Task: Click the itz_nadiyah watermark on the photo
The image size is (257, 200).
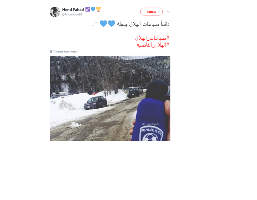Action: (150, 124)
